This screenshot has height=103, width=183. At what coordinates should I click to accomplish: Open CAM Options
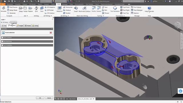pos(135,13)
